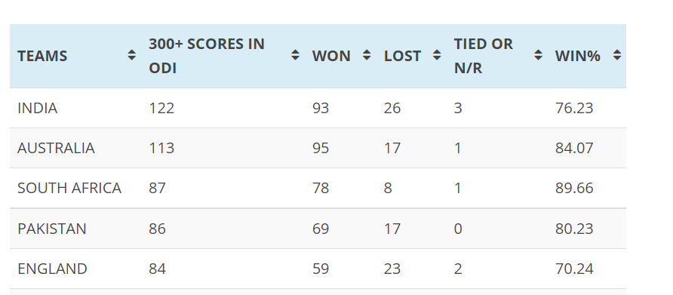Click the WIN% column sort arrows

[617, 55]
